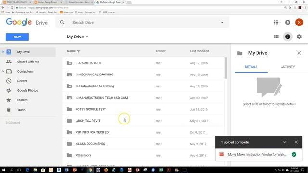Click the Computers devices icon
Screen dimensions: 308x173
click(9, 71)
